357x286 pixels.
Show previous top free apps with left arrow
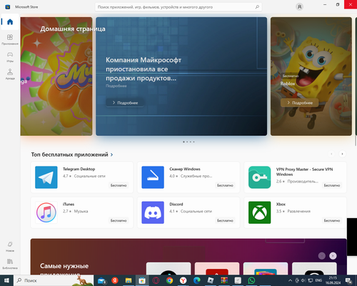tap(331, 154)
